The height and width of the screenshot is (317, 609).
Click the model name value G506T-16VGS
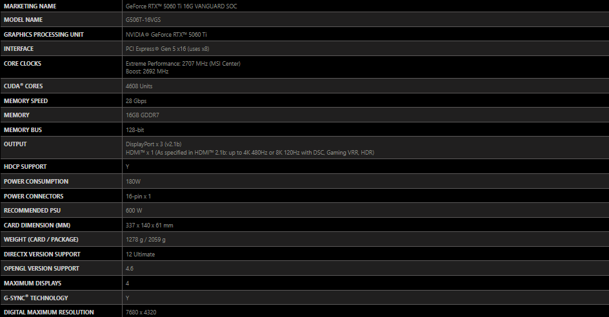tap(143, 20)
